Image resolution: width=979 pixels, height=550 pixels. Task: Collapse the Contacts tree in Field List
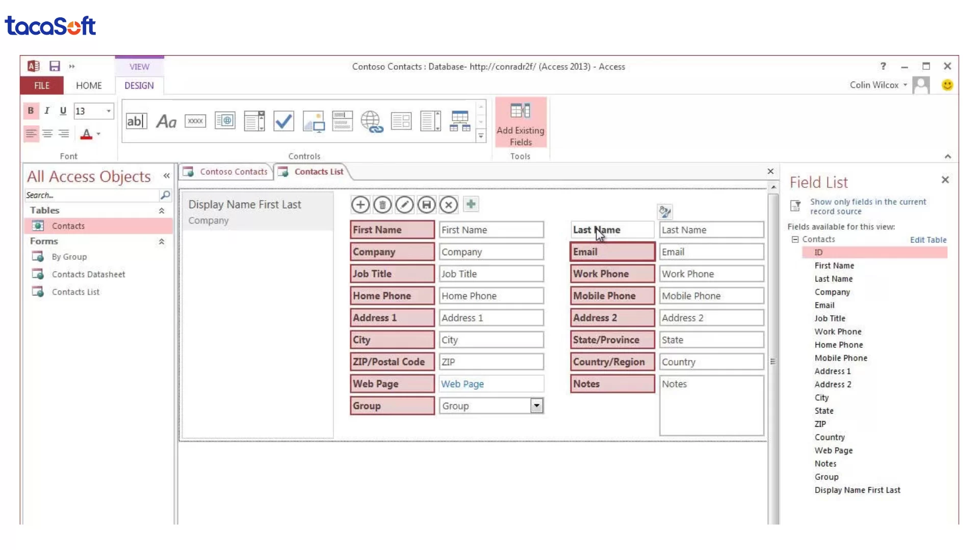pyautogui.click(x=795, y=239)
